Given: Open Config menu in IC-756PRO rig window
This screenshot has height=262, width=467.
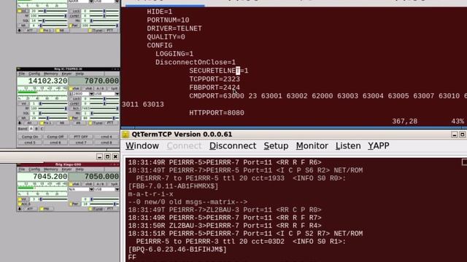Looking at the screenshot, I should pos(34,74).
